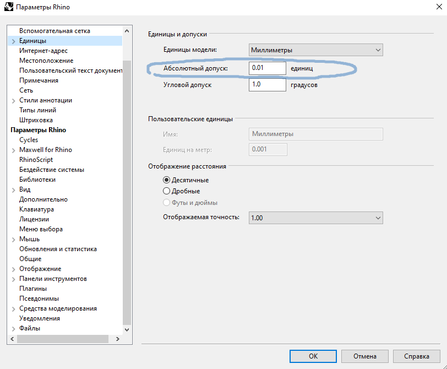Expand the Мышь tree node
This screenshot has width=447, height=369.
[x=13, y=239]
